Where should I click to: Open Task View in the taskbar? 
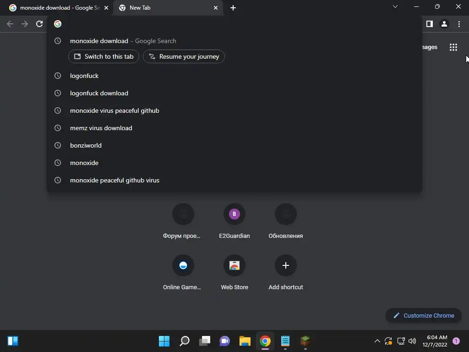tap(205, 341)
